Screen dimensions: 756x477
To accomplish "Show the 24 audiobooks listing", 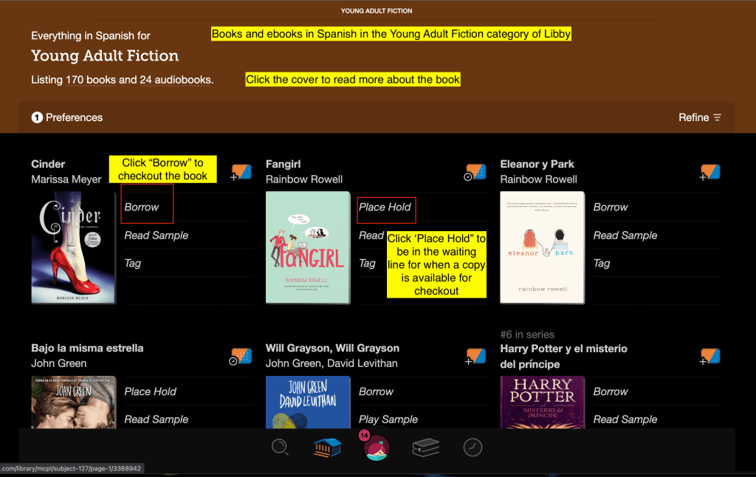I will point(175,80).
